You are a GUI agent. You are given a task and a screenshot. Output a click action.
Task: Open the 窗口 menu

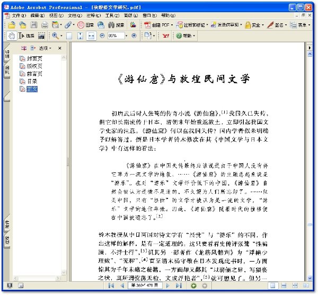pyautogui.click(x=149, y=15)
